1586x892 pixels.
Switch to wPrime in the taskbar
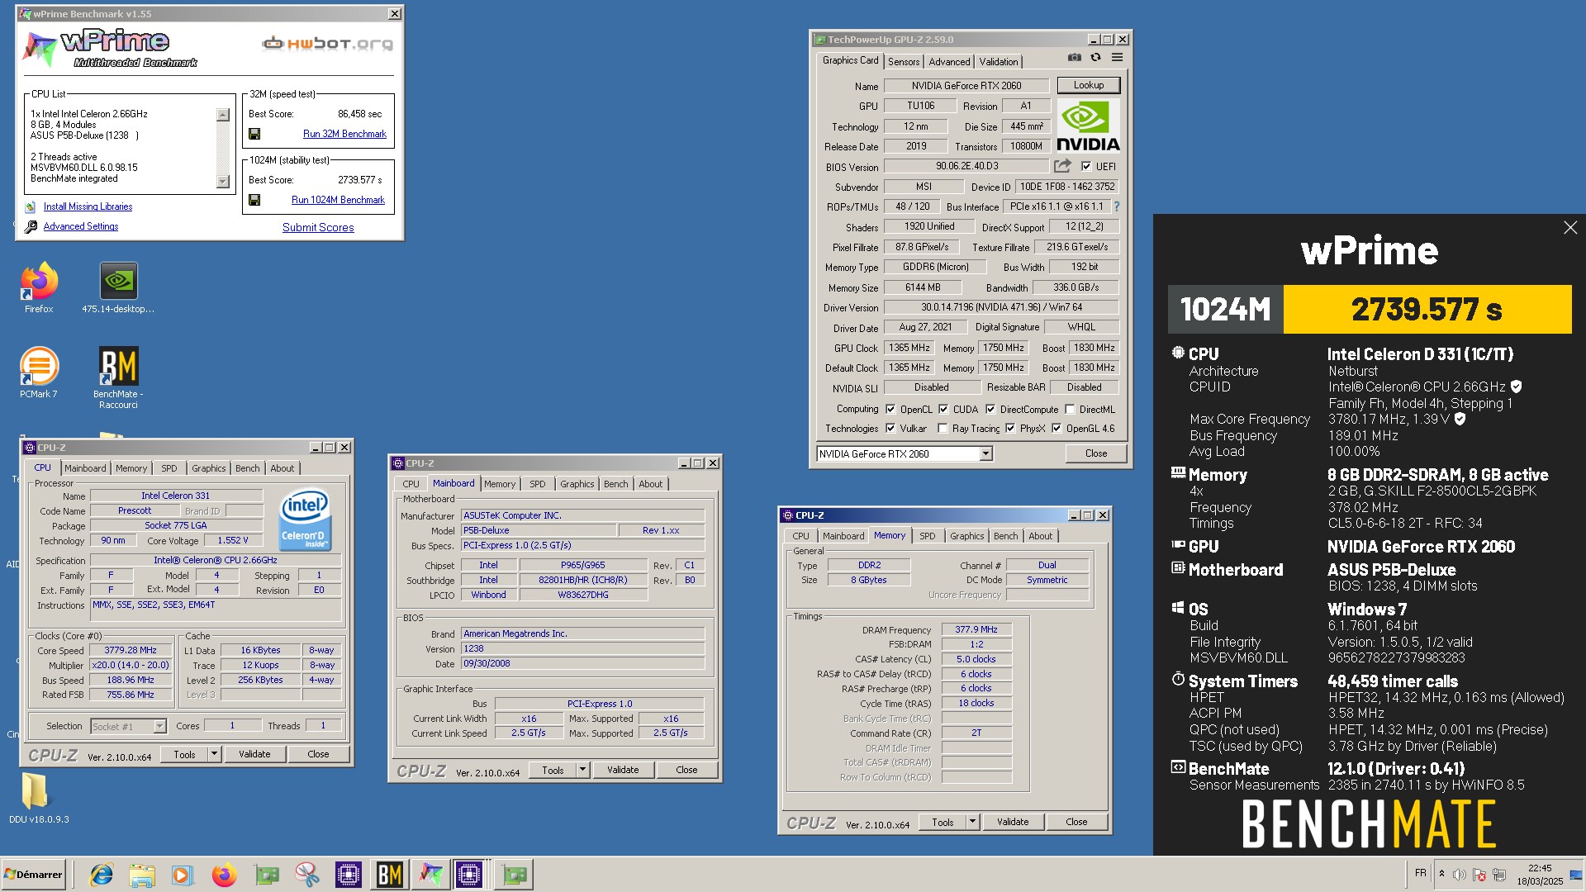430,875
